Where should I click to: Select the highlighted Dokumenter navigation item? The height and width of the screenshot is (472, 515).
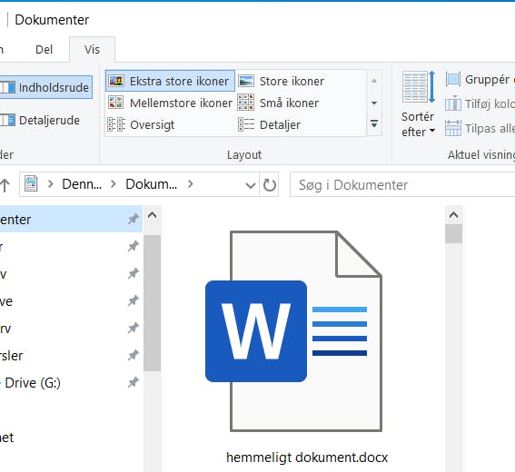71,219
